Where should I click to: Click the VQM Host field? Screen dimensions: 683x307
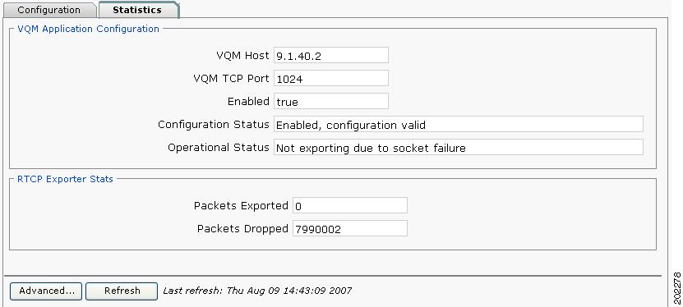pyautogui.click(x=331, y=55)
